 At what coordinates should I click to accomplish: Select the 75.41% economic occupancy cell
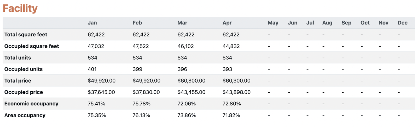pos(96,104)
